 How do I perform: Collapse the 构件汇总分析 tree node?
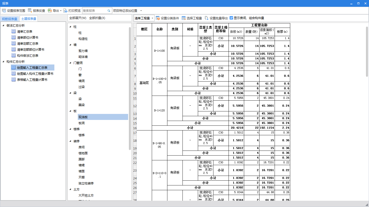3,61
